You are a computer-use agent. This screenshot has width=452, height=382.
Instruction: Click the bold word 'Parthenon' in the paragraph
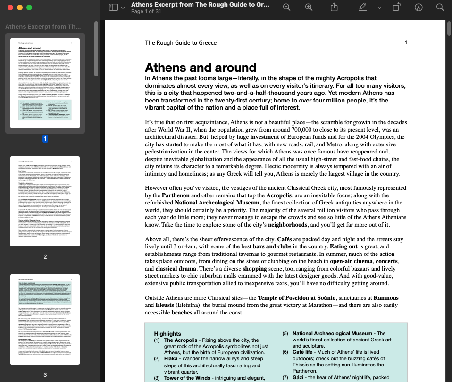point(176,195)
